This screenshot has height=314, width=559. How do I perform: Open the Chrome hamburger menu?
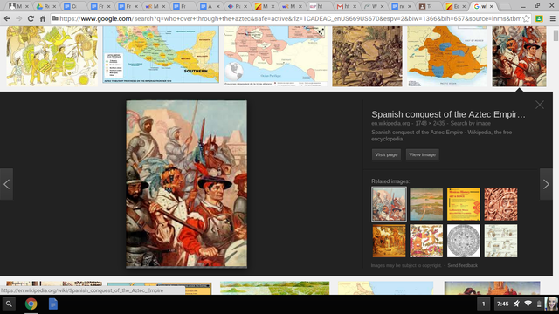552,18
